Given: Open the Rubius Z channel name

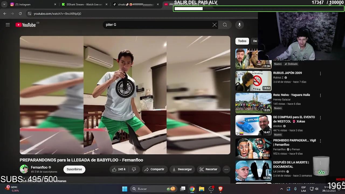Looking at the screenshot, I should 278,78.
